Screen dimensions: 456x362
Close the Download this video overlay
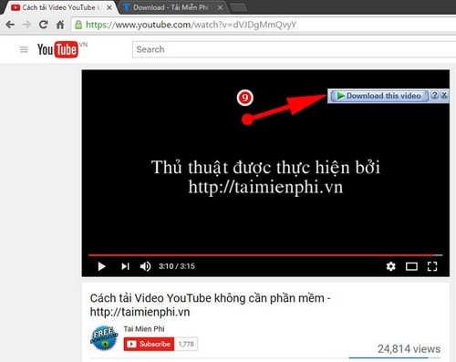click(444, 95)
